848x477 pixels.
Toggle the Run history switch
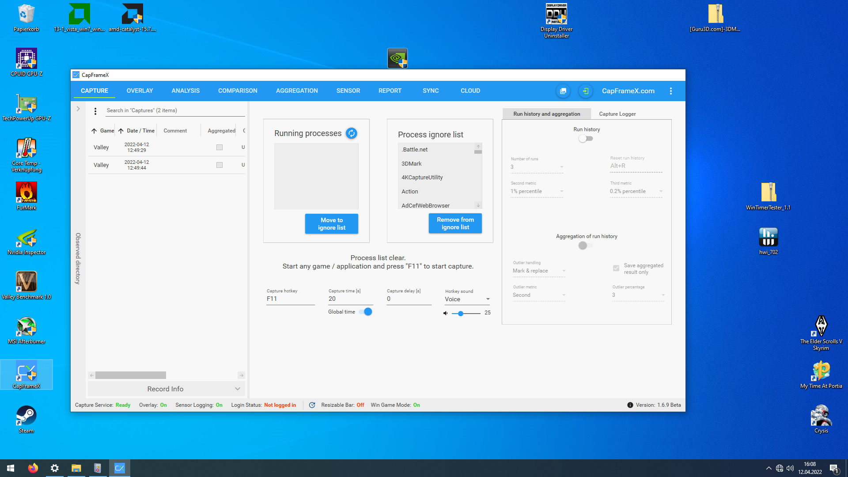[x=586, y=139]
